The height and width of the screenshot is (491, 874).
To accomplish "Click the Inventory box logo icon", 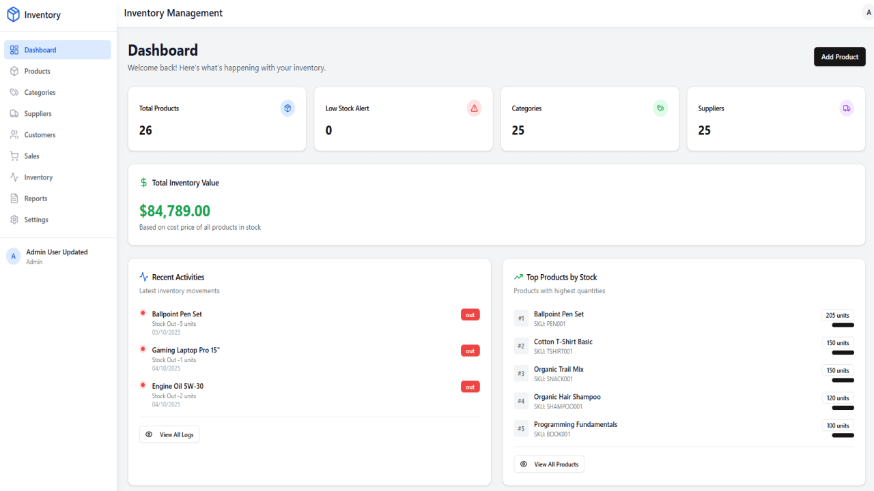I will click(x=13, y=14).
